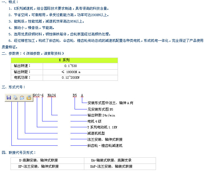Select the 'KAF-法兰安装、轴装式联接' cell
Viewport: 206px width, 172px height.
click(111, 166)
